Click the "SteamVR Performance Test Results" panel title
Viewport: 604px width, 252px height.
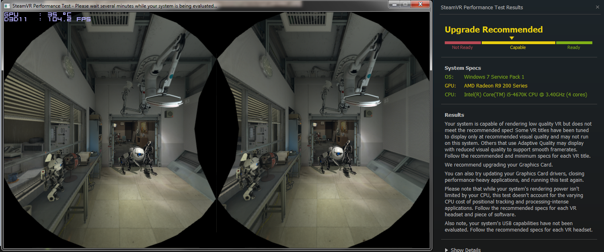coord(482,7)
